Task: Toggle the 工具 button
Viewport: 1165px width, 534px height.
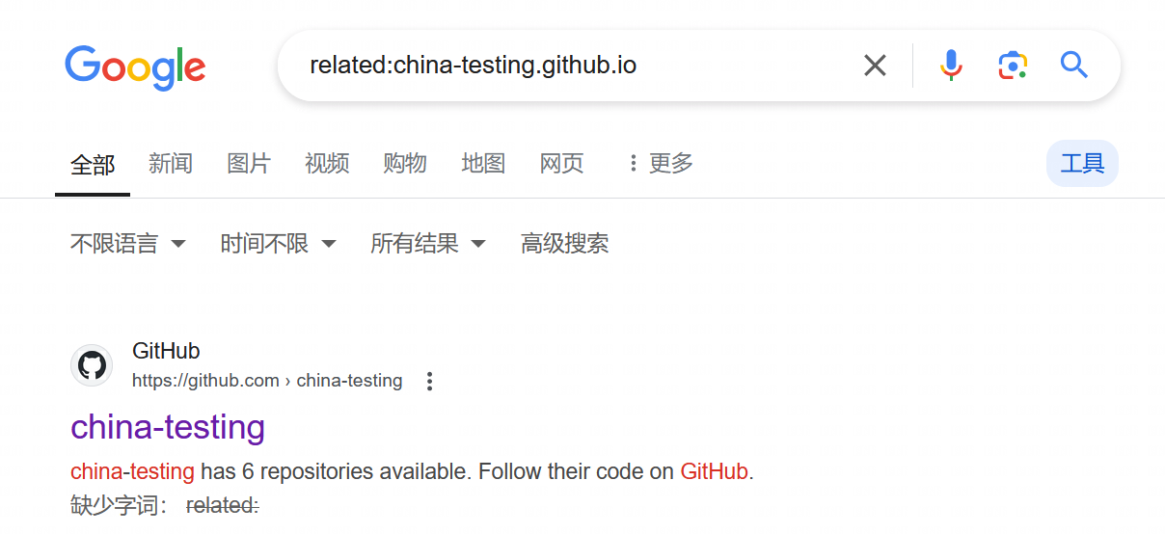Action: click(x=1082, y=164)
